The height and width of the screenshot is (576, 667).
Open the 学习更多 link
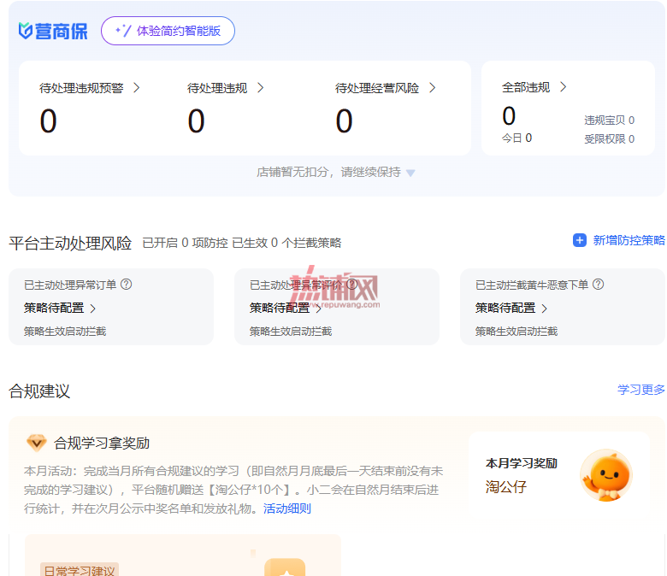pos(641,390)
